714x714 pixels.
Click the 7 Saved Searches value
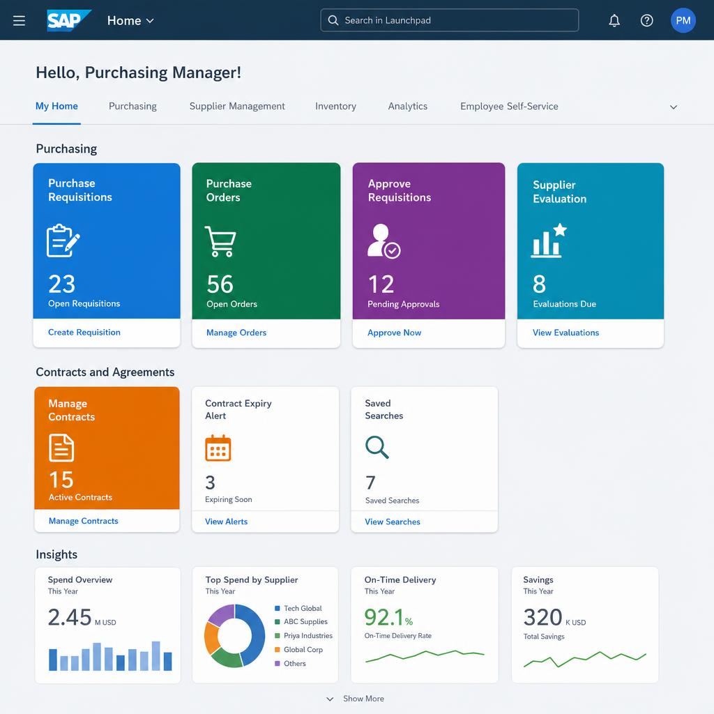click(370, 483)
